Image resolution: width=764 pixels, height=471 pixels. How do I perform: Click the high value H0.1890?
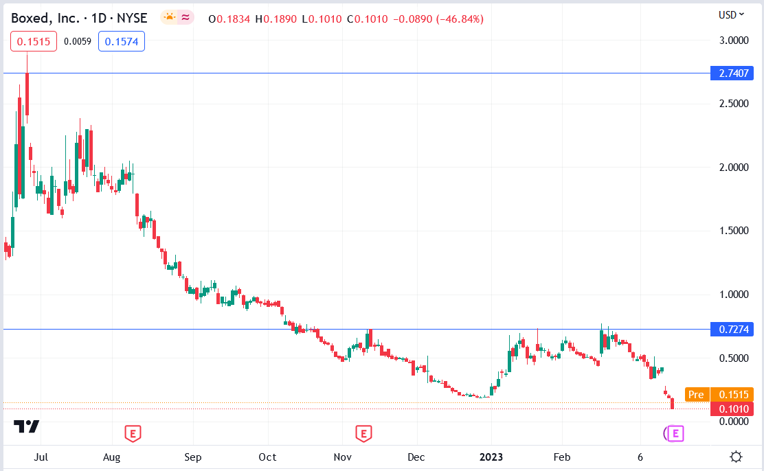(x=276, y=19)
